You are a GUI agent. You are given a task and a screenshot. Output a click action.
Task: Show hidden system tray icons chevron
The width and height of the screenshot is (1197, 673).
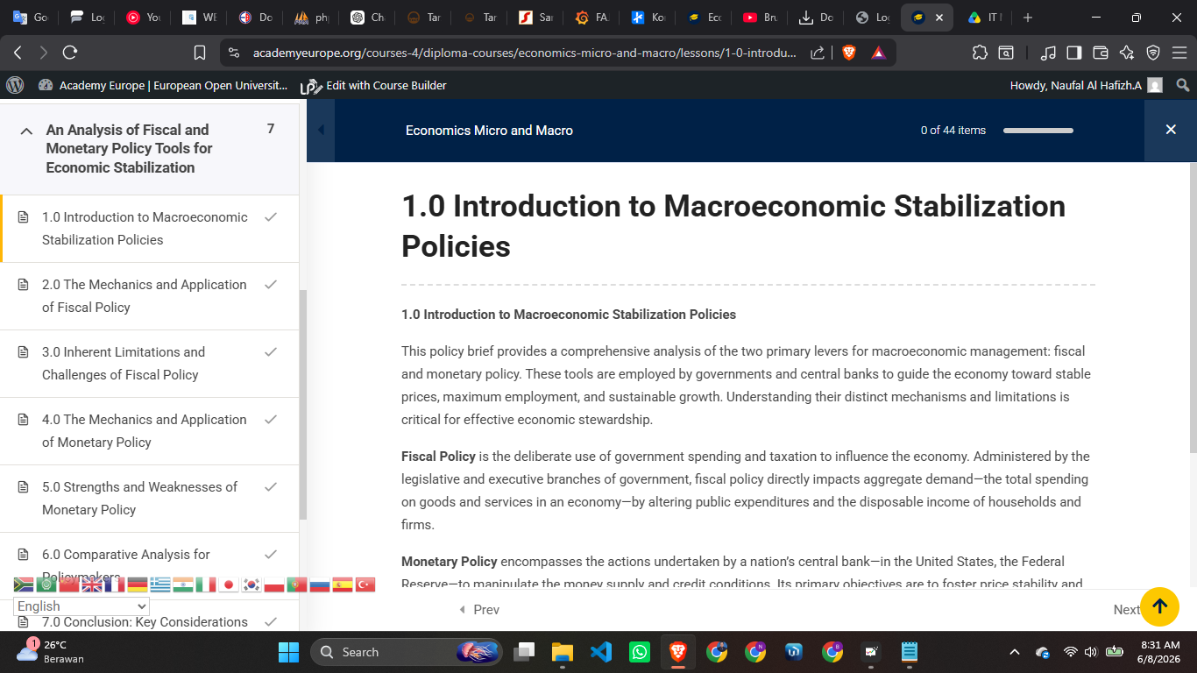pyautogui.click(x=1015, y=652)
